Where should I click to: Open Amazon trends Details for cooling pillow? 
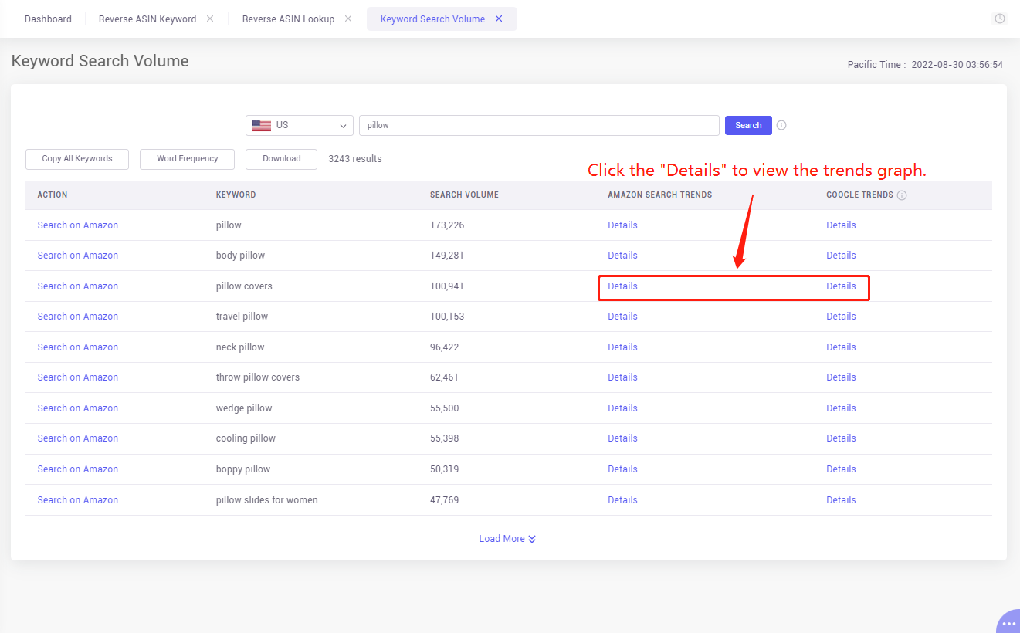[622, 438]
